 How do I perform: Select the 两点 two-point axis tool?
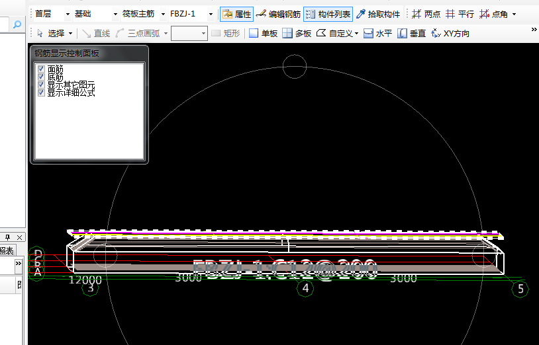click(x=426, y=14)
